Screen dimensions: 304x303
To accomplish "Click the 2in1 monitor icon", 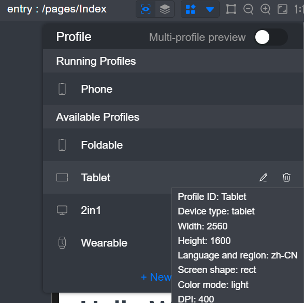I will click(x=62, y=210).
